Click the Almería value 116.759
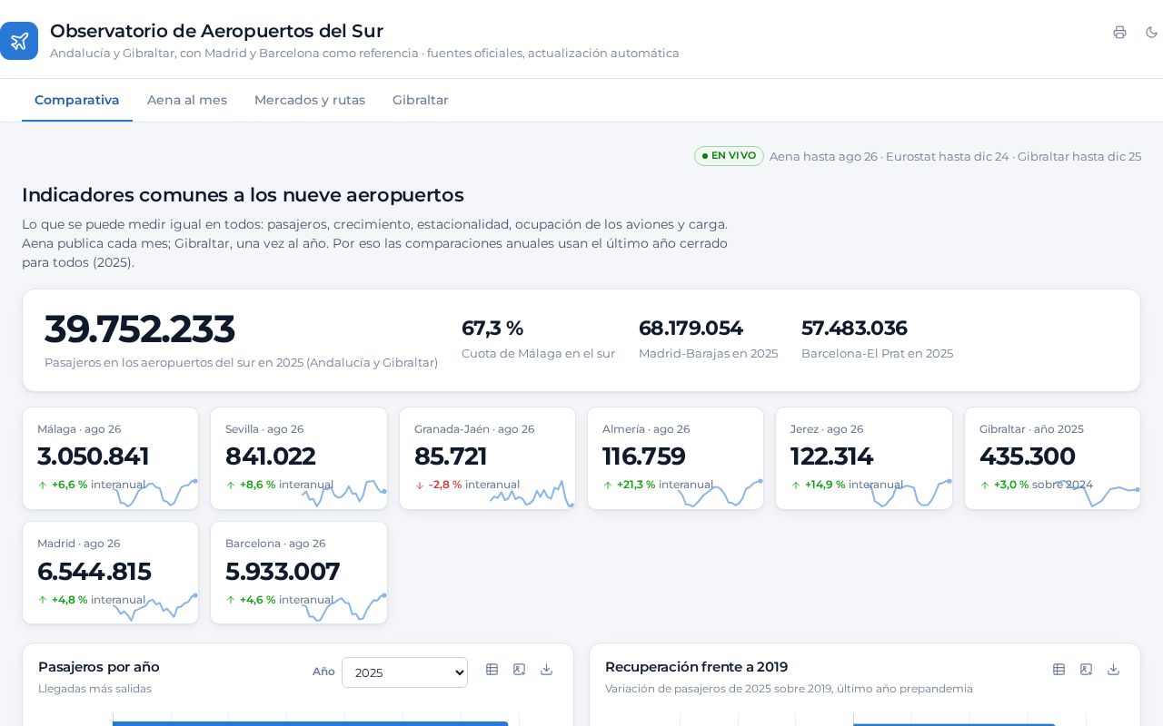Screen dimensions: 1163x726 pos(643,456)
